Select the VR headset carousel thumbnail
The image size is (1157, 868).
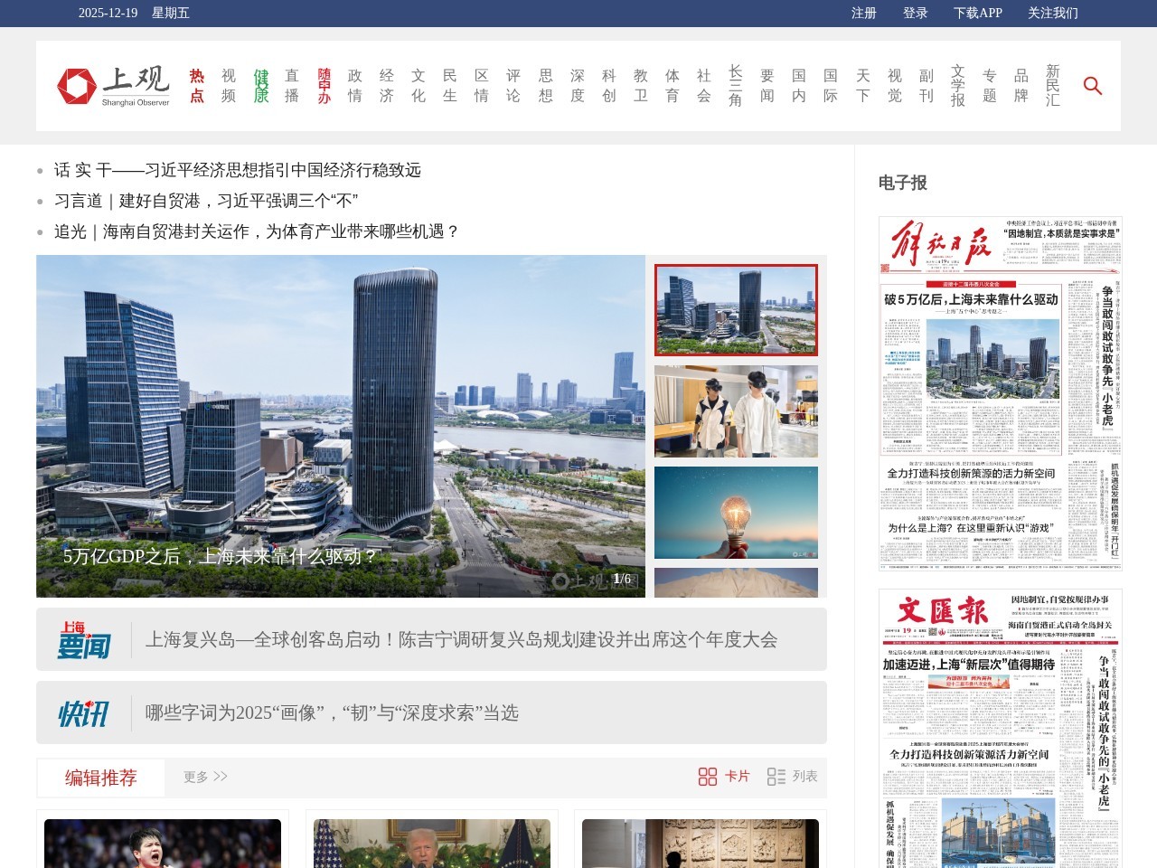(x=736, y=411)
